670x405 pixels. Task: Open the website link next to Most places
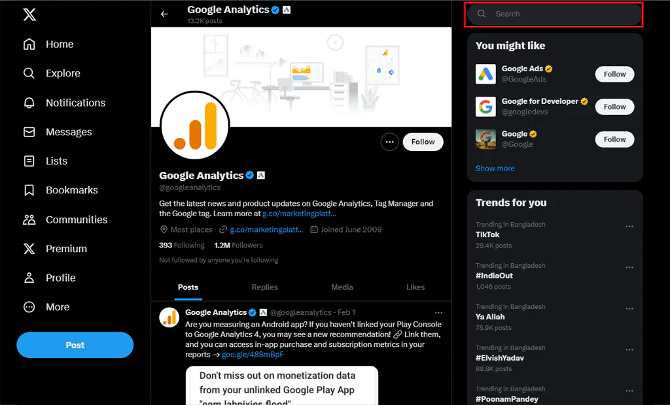pos(266,229)
